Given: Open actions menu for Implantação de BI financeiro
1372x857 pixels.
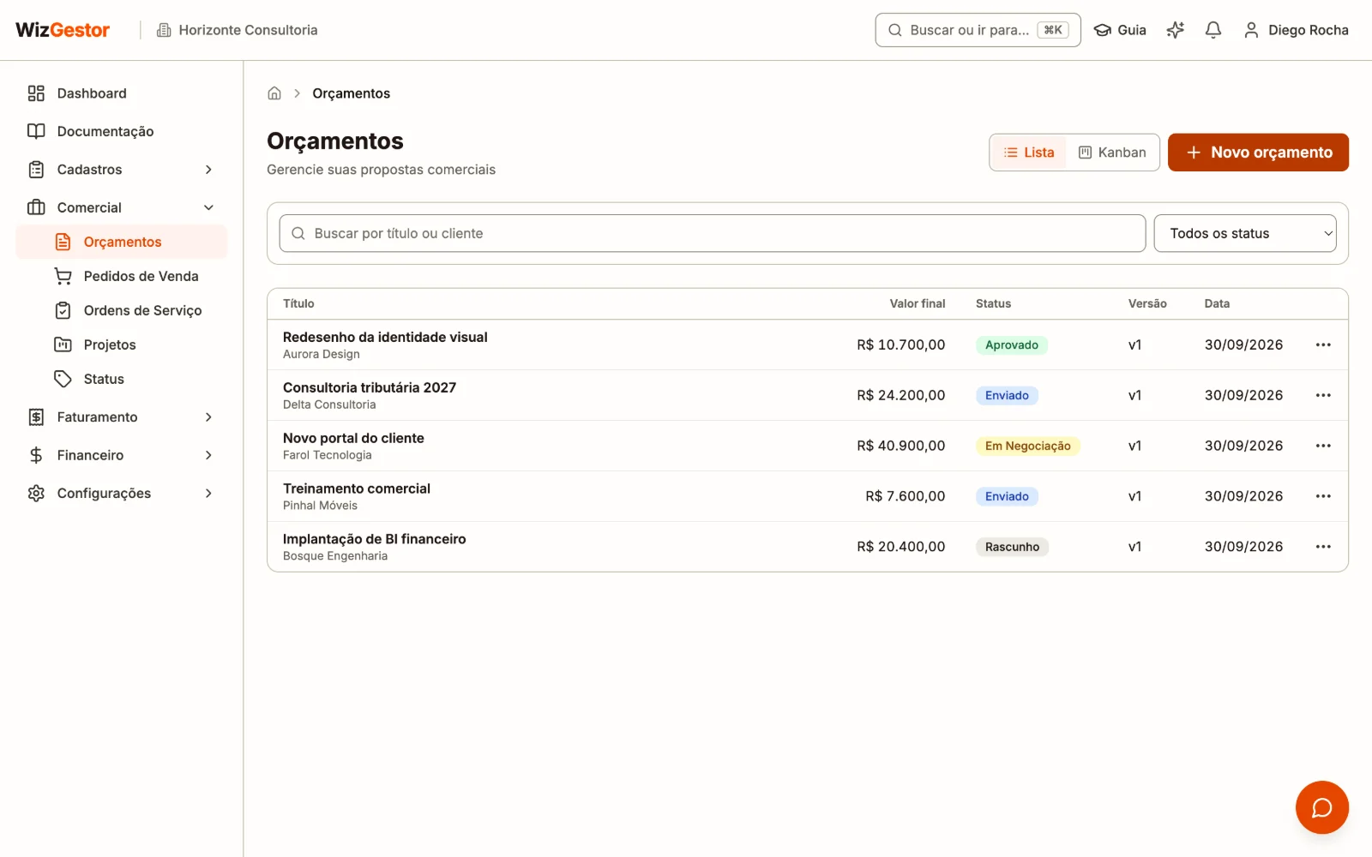Looking at the screenshot, I should 1323,547.
